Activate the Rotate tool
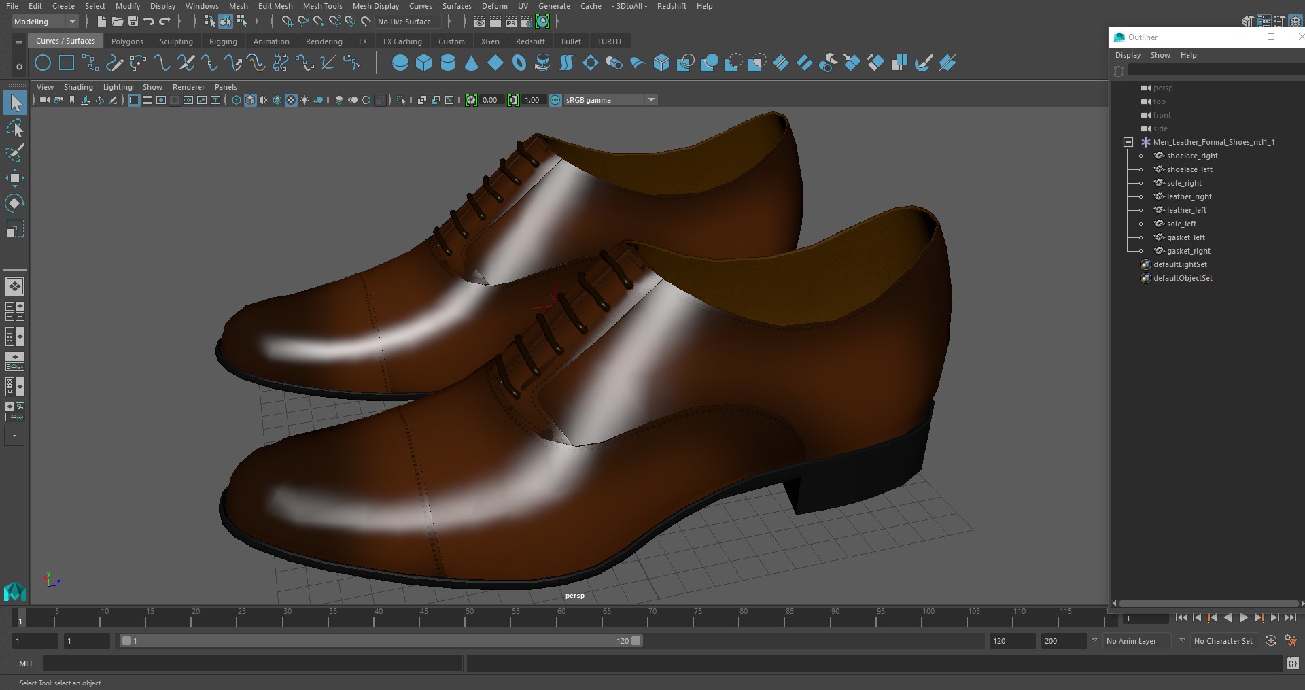This screenshot has height=690, width=1305. [15, 203]
